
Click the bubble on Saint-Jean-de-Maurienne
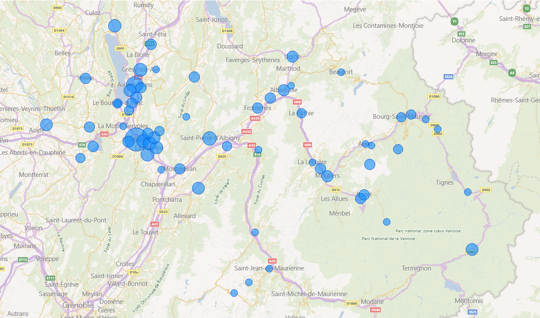[269, 269]
